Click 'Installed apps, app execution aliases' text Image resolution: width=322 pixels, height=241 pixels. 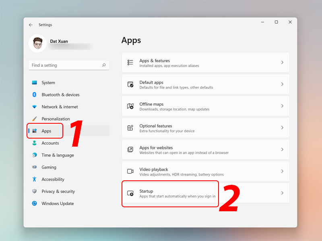point(169,66)
